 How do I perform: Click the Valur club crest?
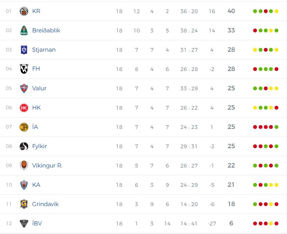(x=24, y=89)
